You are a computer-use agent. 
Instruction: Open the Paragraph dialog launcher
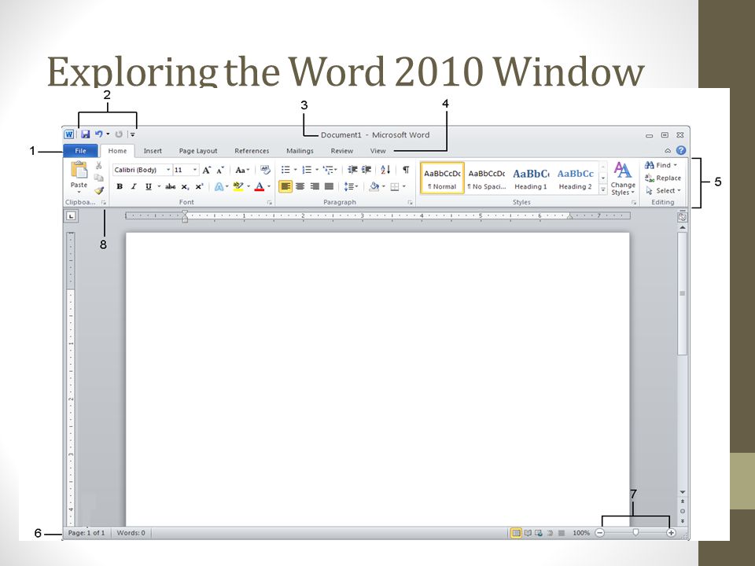click(411, 203)
